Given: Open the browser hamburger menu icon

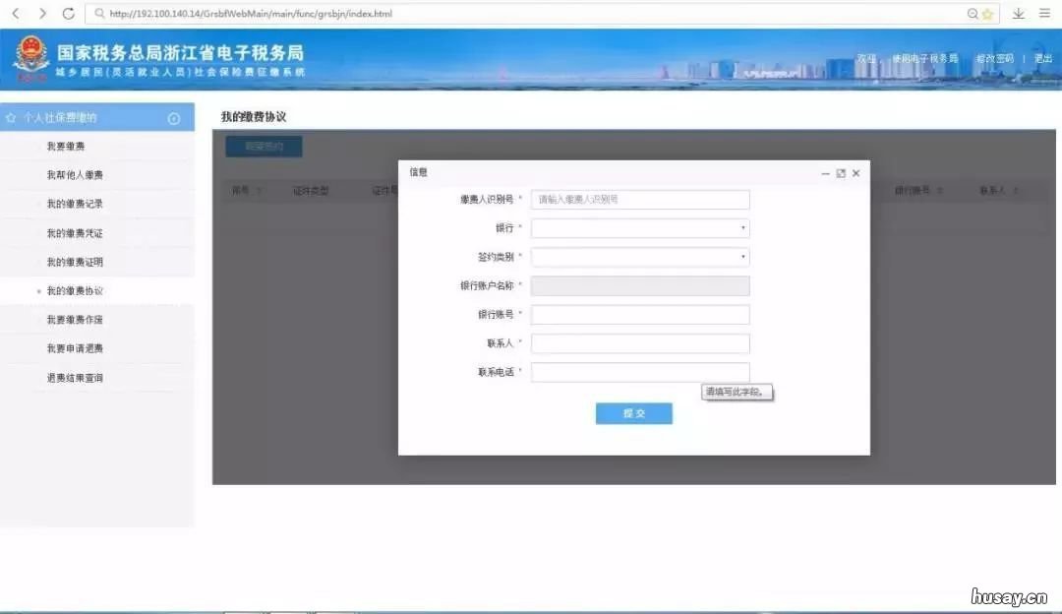Looking at the screenshot, I should pos(1044,14).
